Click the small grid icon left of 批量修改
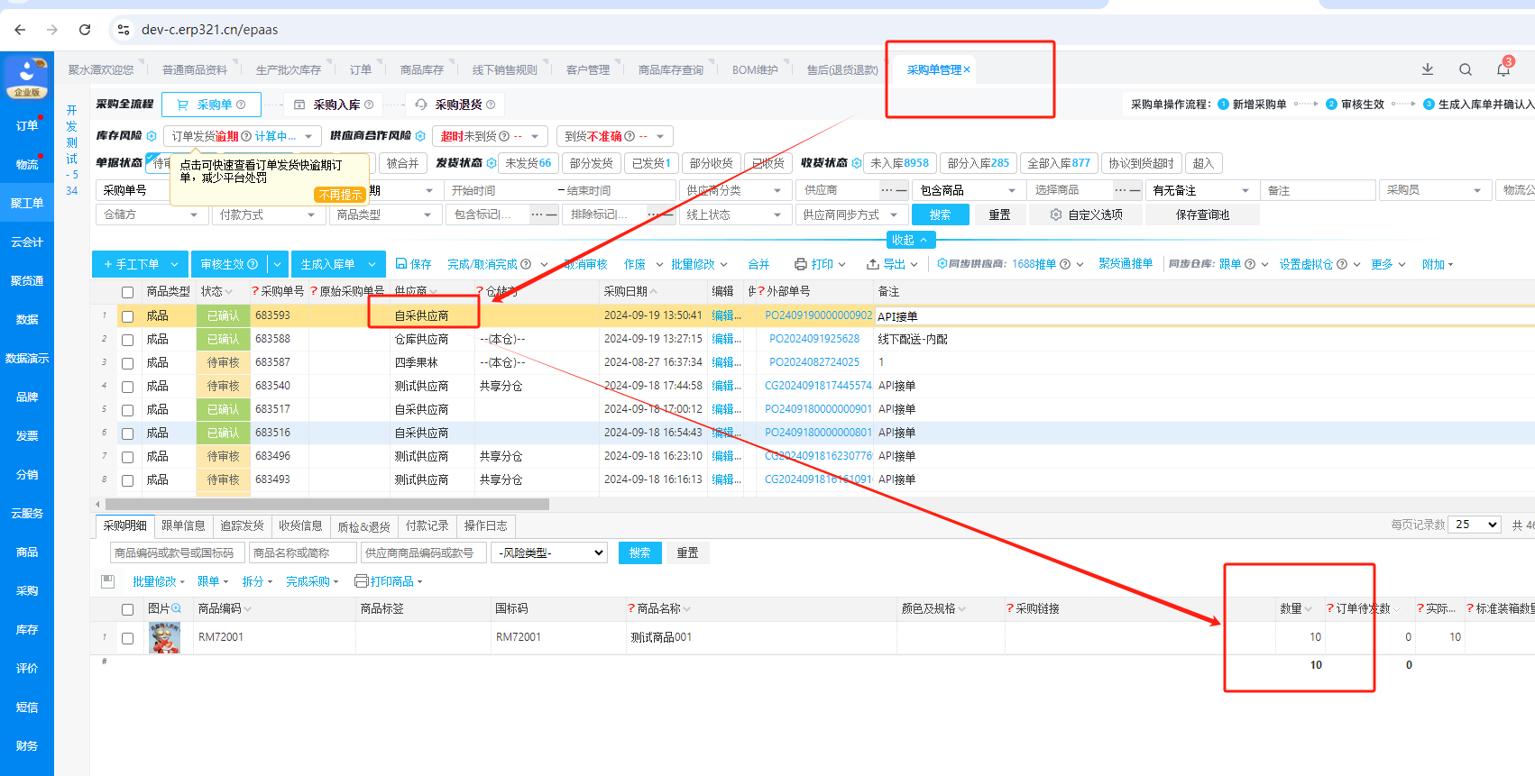Image resolution: width=1535 pixels, height=776 pixels. point(108,581)
